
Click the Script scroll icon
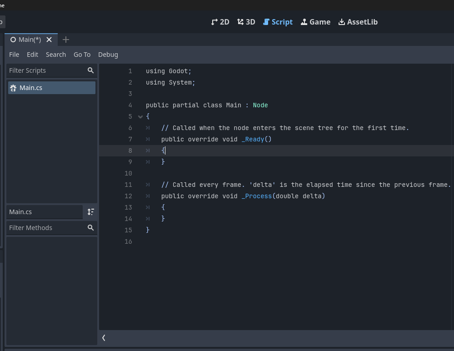[x=266, y=22]
